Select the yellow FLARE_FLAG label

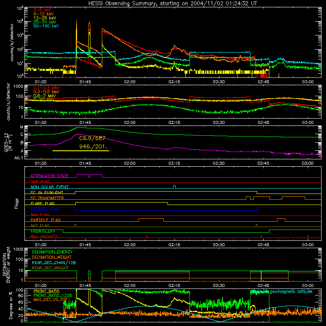42,203
